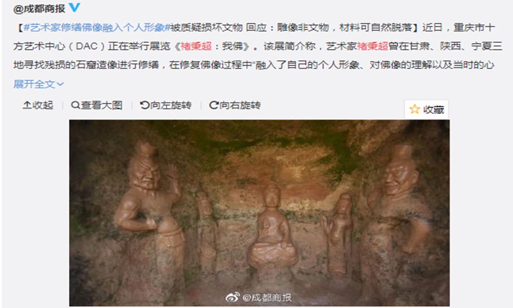Open the @成都商报 profile link
The height and width of the screenshot is (308, 513).
39,8
